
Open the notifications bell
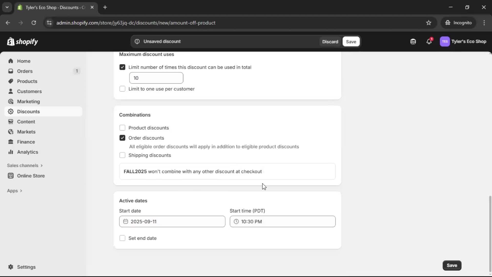pyautogui.click(x=429, y=41)
